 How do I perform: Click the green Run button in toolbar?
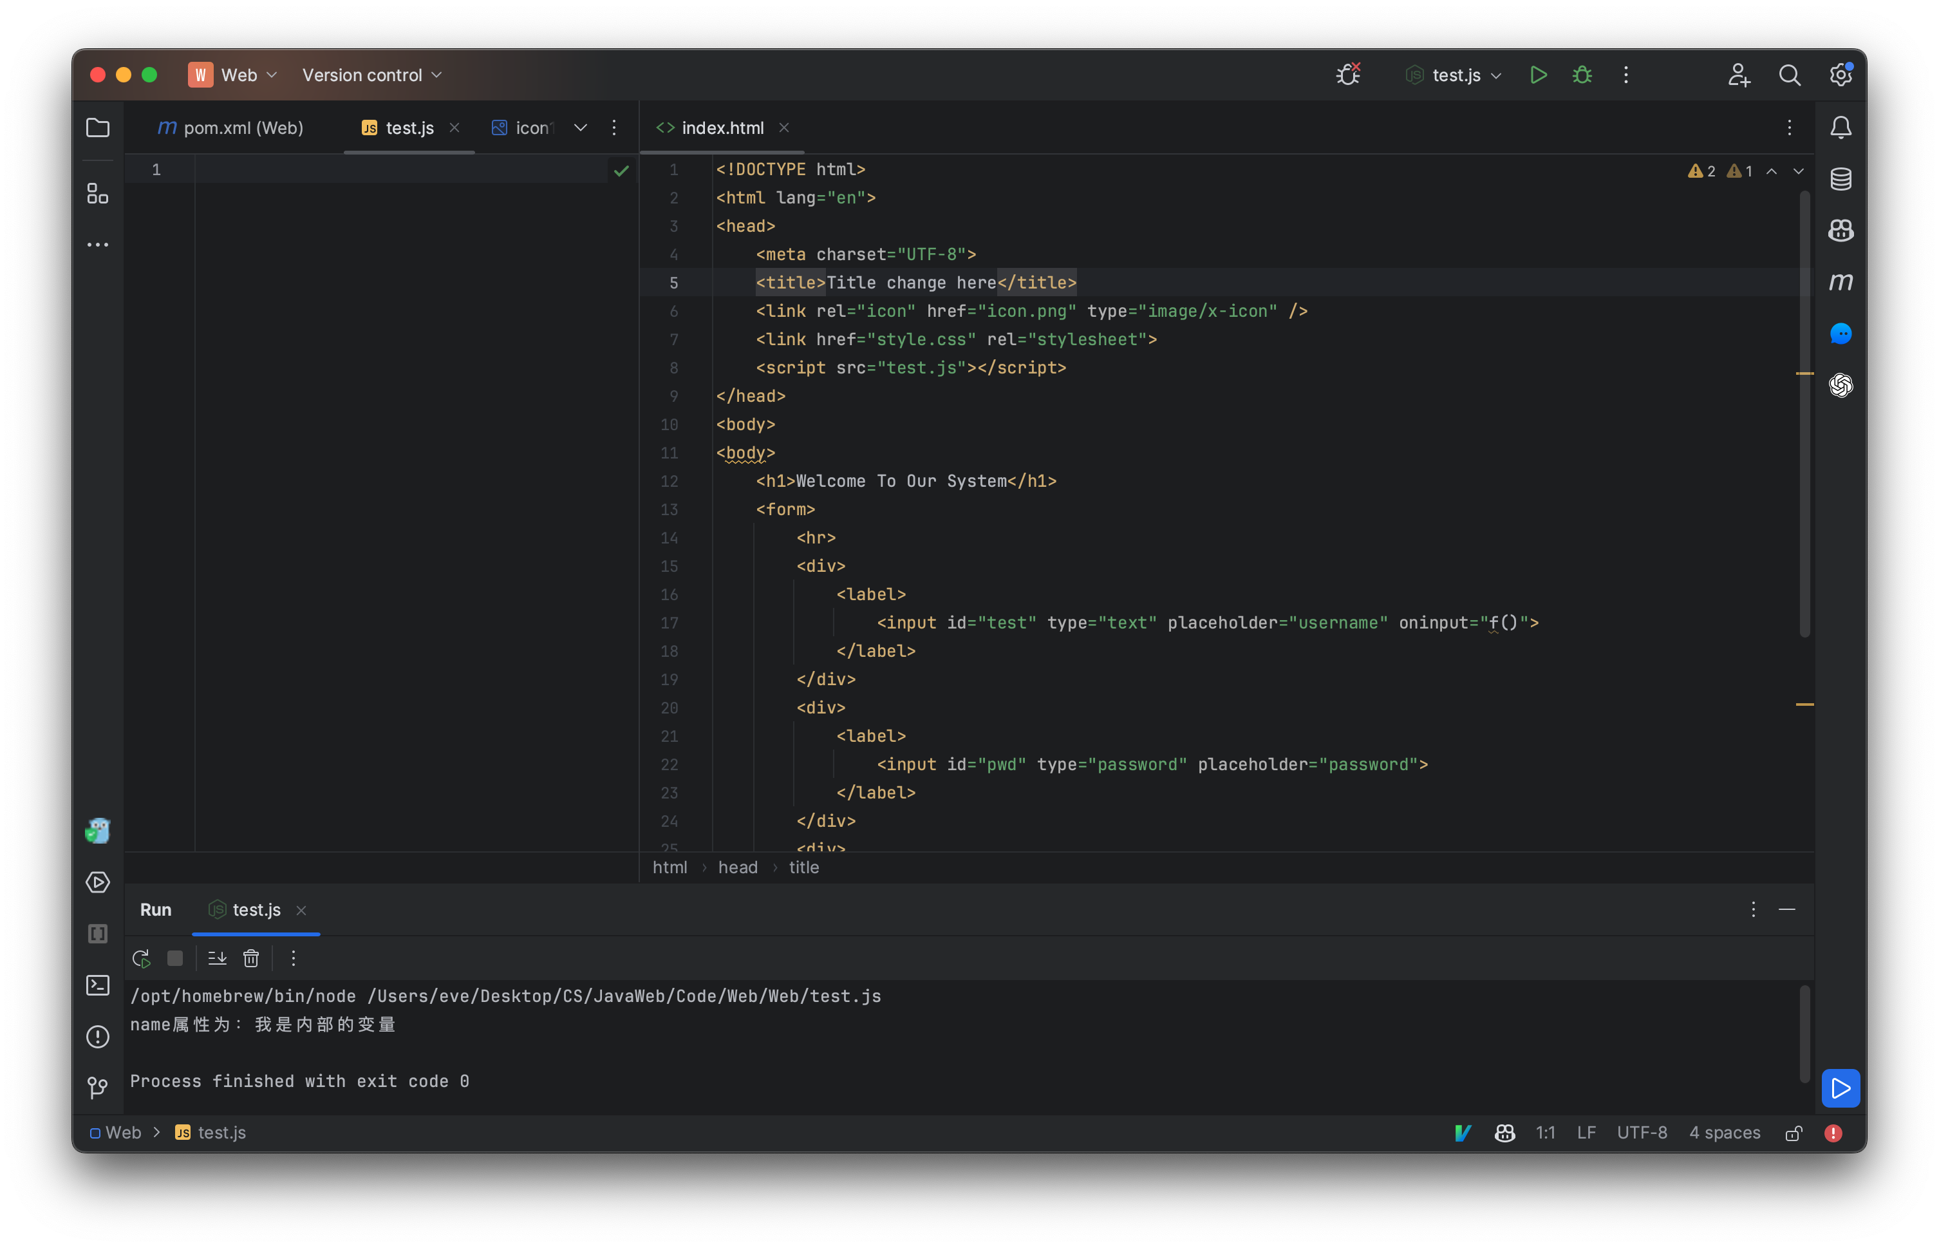(1538, 75)
